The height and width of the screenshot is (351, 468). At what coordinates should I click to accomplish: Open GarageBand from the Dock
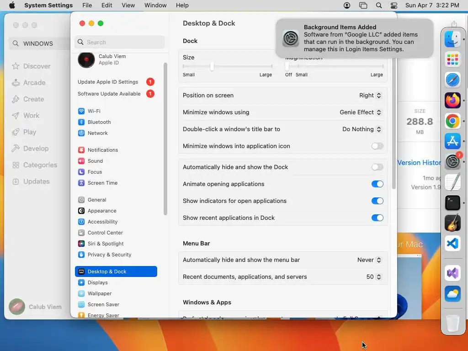point(452,223)
